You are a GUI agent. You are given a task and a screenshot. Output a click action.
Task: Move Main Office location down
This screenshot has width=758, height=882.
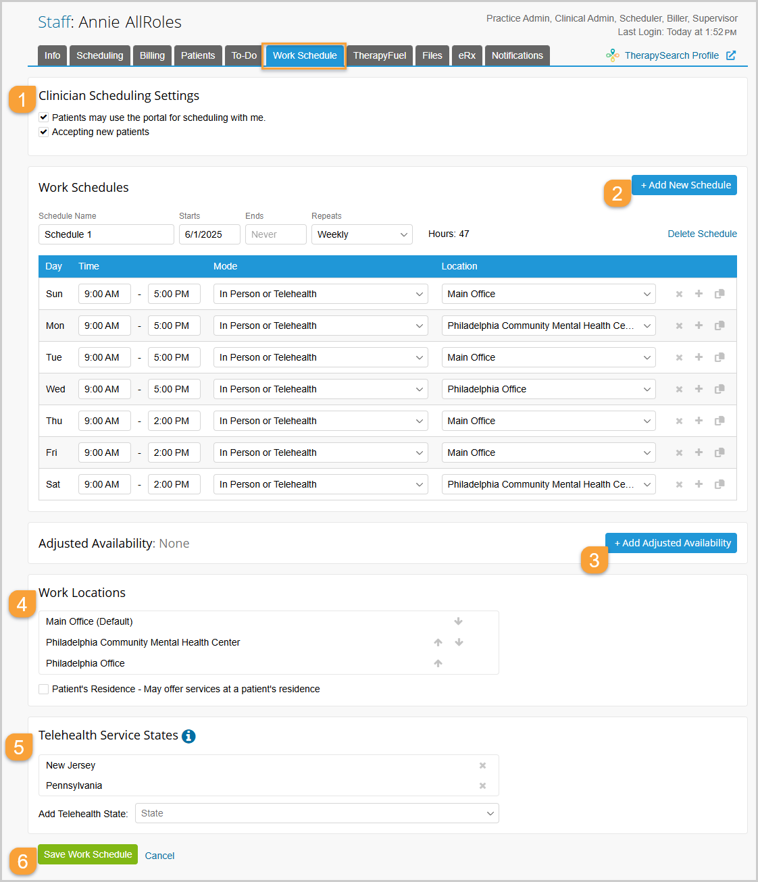[x=459, y=621]
